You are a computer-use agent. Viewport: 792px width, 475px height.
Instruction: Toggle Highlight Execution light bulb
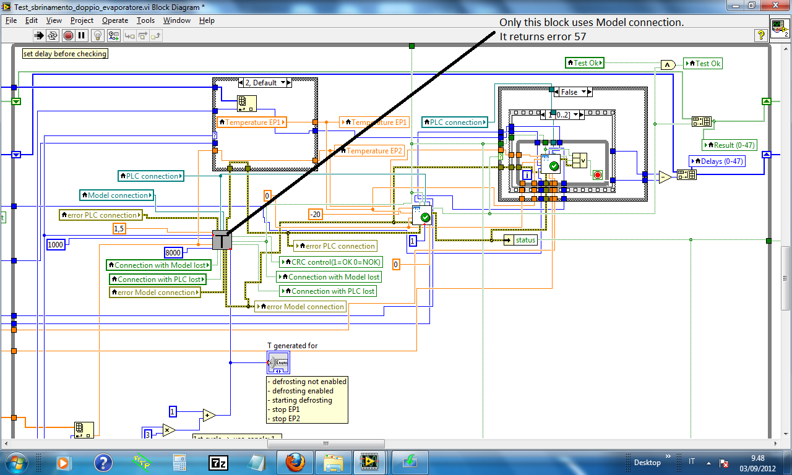point(99,35)
